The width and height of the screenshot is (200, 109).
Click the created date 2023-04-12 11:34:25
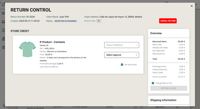click(29, 21)
